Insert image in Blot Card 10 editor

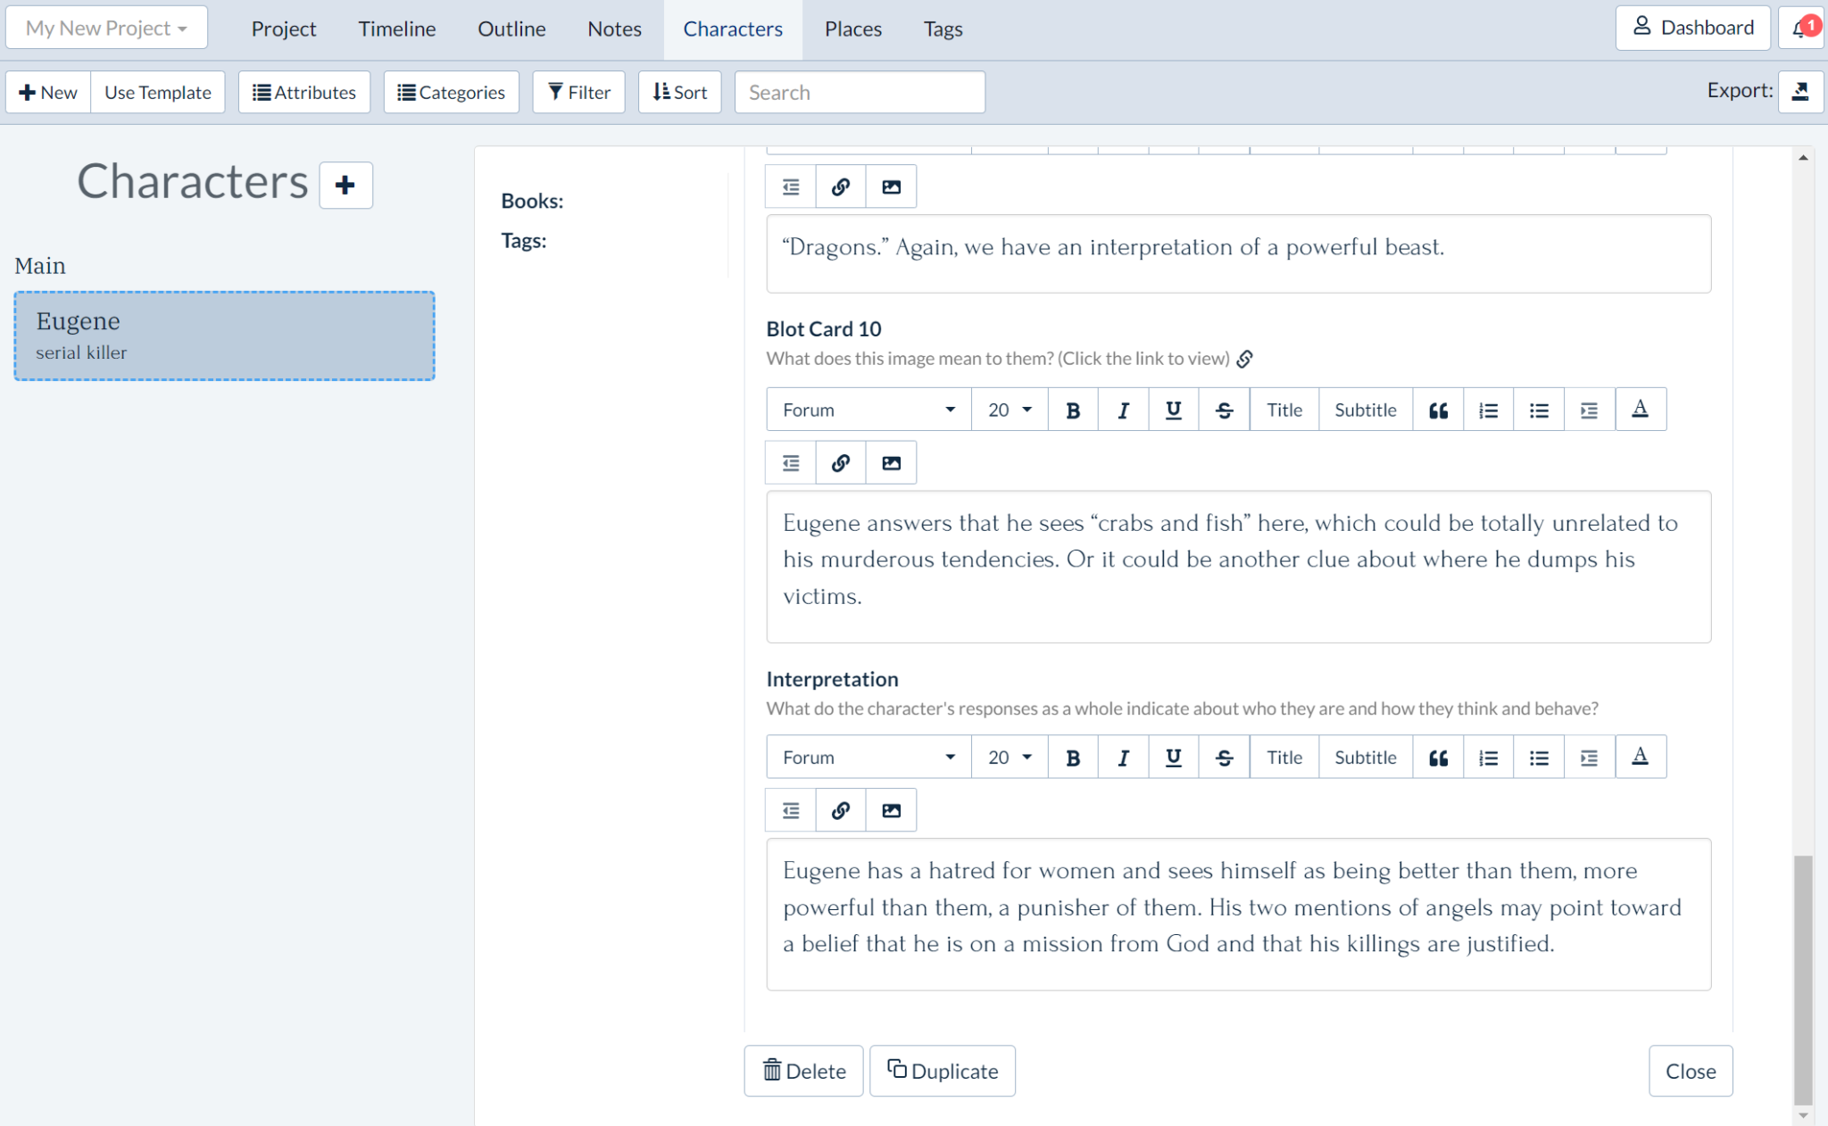click(891, 463)
